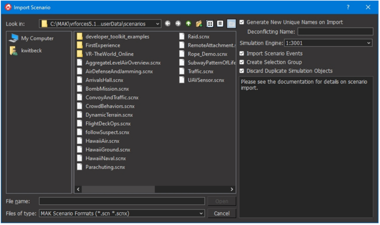Click the Cancel button
This screenshot has height=225, width=380.
click(x=222, y=213)
